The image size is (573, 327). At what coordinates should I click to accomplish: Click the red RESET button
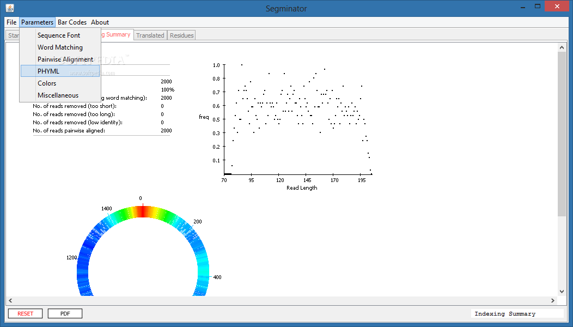point(25,313)
